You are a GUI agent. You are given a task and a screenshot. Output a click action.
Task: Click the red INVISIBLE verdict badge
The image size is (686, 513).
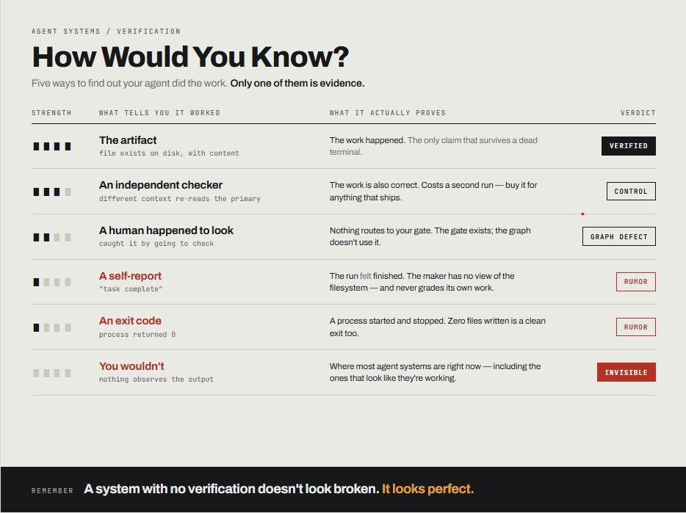626,372
